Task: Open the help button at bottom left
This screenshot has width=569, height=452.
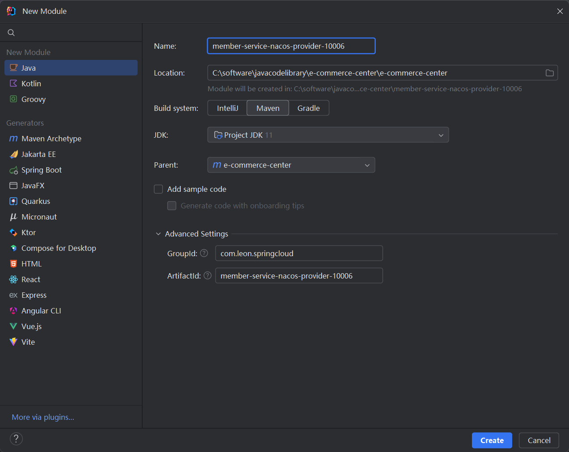Action: 16,439
